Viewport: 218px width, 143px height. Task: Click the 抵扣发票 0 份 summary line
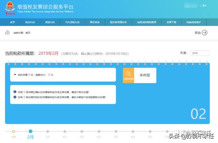(35, 75)
